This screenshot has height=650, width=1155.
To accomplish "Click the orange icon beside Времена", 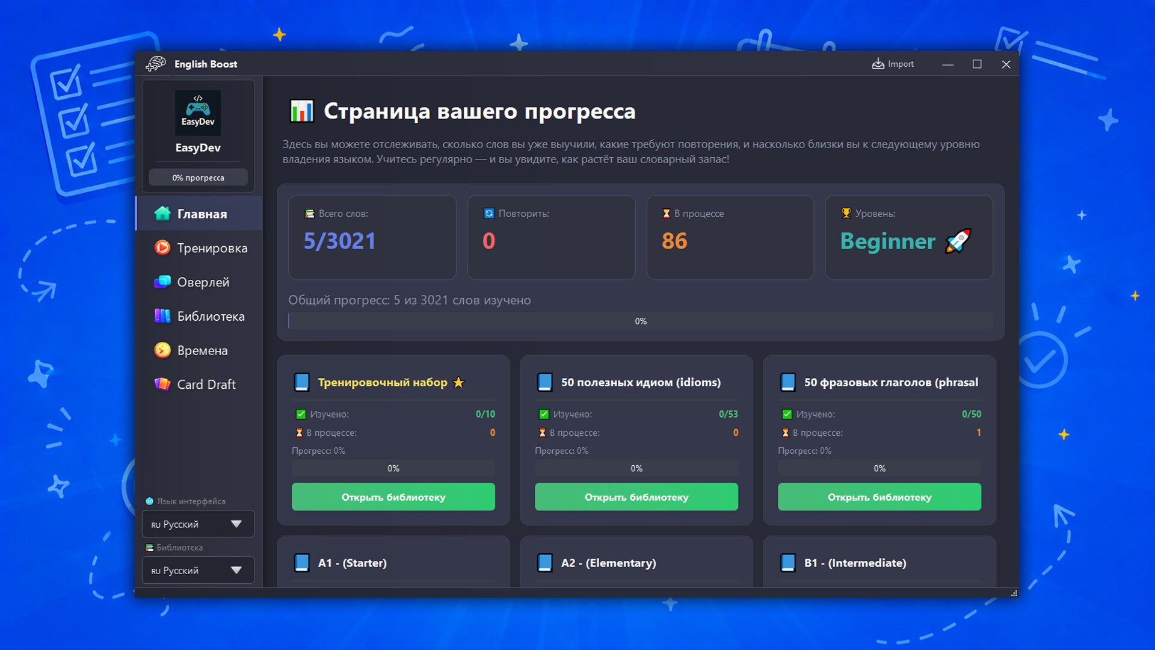I will (162, 350).
